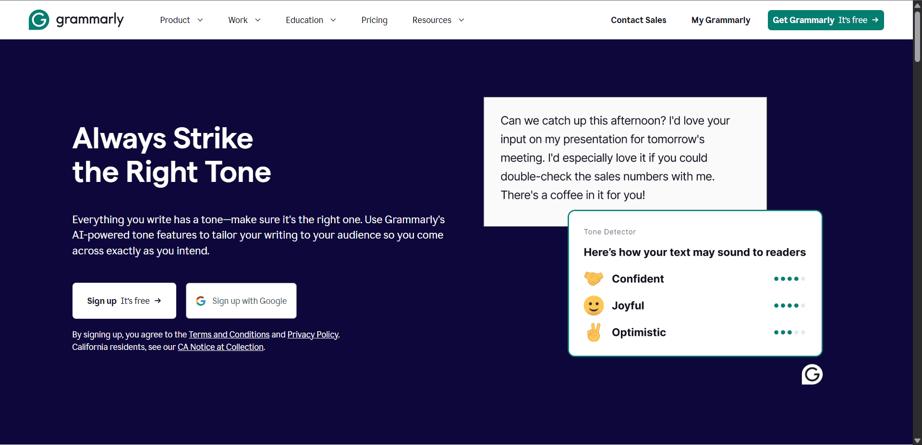922x445 pixels.
Task: Go to My Grammarly
Action: click(721, 20)
